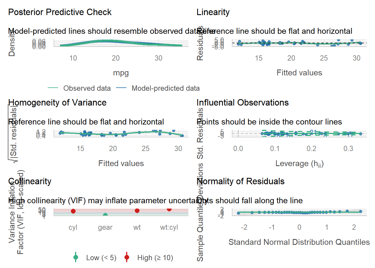Click the green Observed data legend line
Viewport: 375px width, 268px height.
coord(53,88)
